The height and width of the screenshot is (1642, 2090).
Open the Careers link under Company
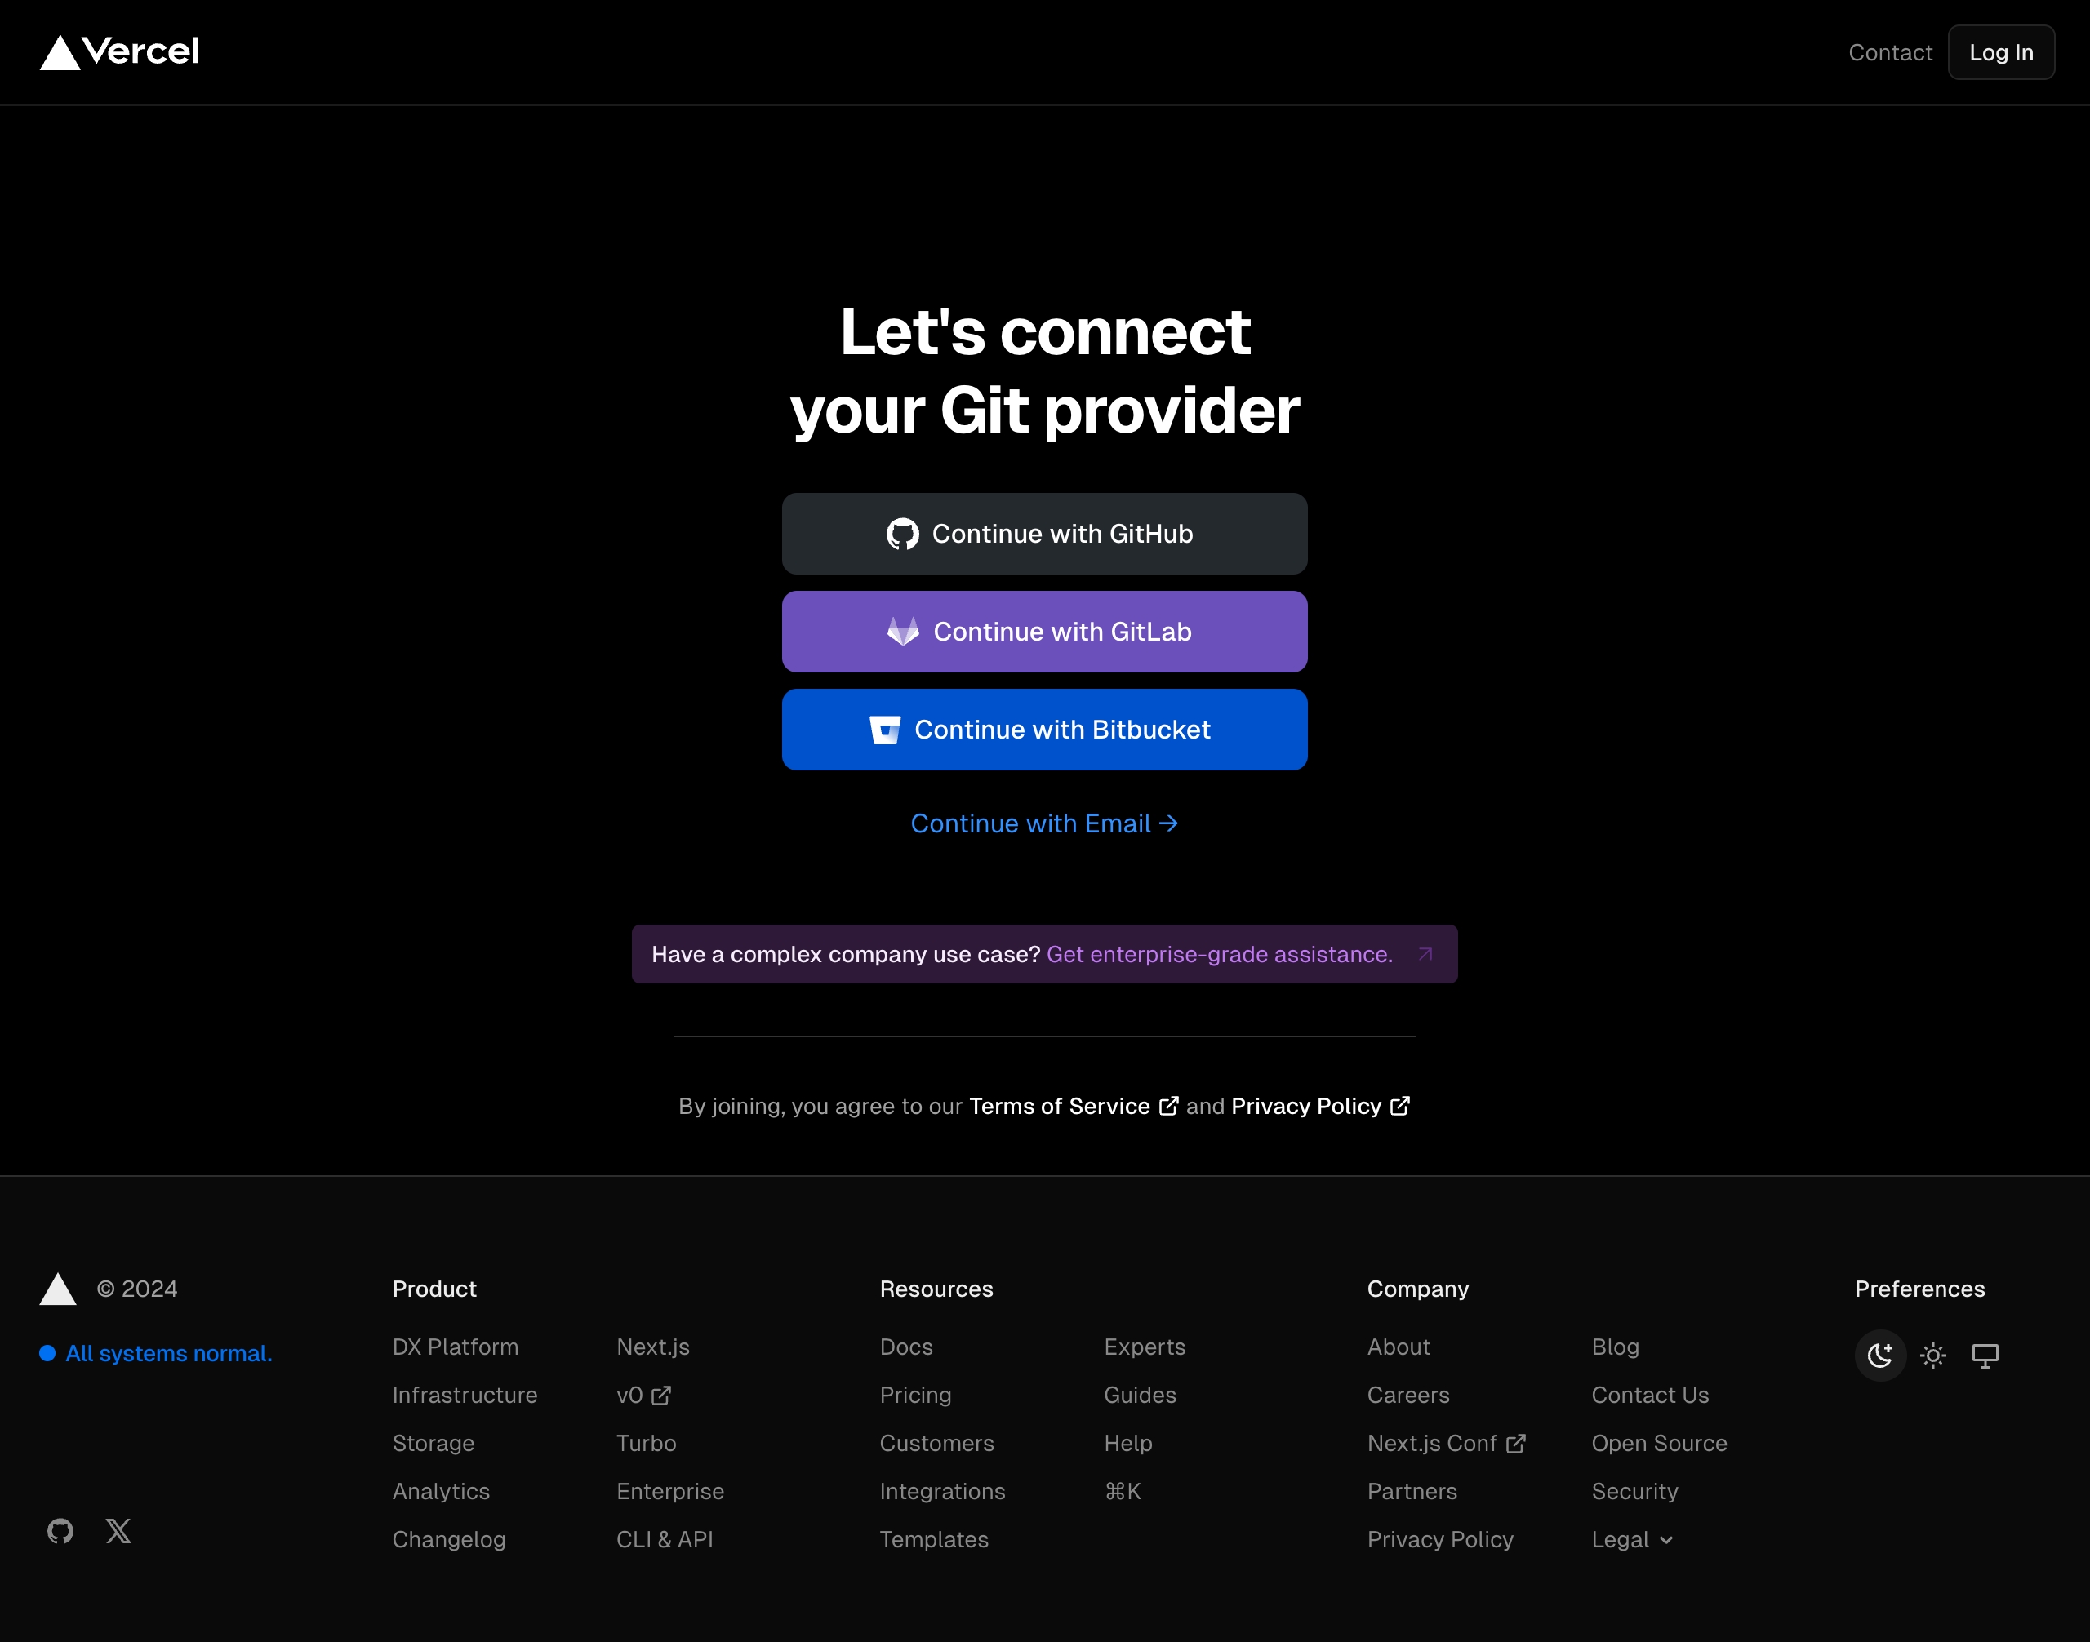pos(1408,1395)
